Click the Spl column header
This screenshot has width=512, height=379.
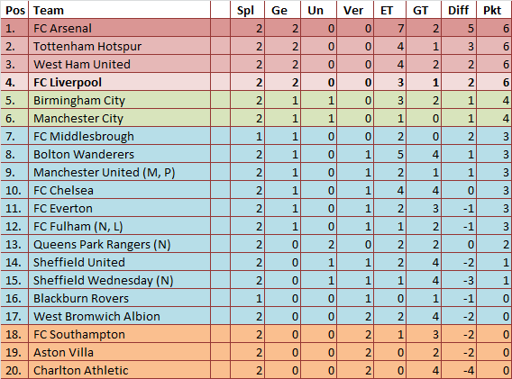click(x=247, y=10)
